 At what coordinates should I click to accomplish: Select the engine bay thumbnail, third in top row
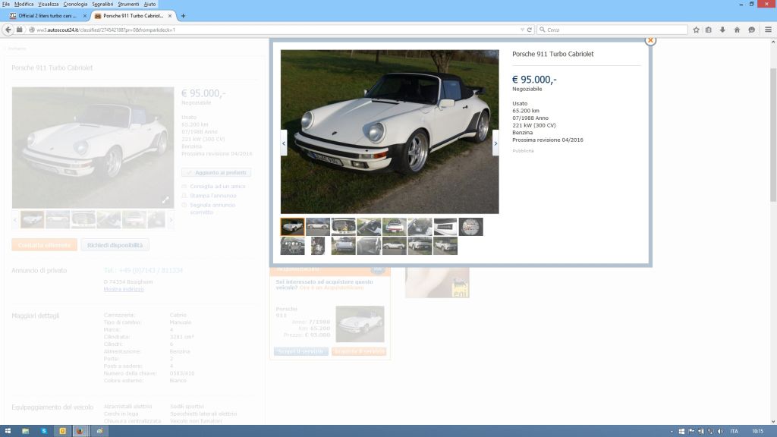344,227
